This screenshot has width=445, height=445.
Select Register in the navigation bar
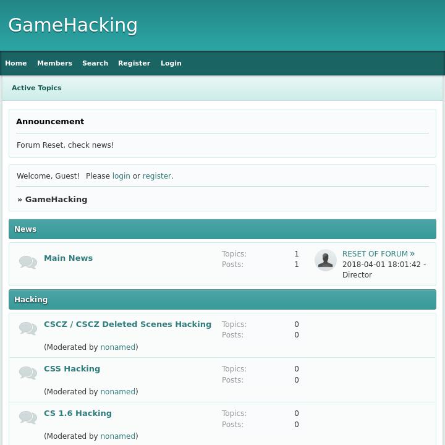(134, 63)
